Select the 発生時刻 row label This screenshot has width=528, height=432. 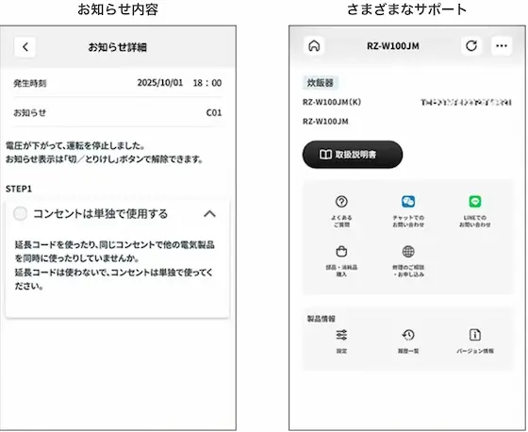pyautogui.click(x=30, y=83)
